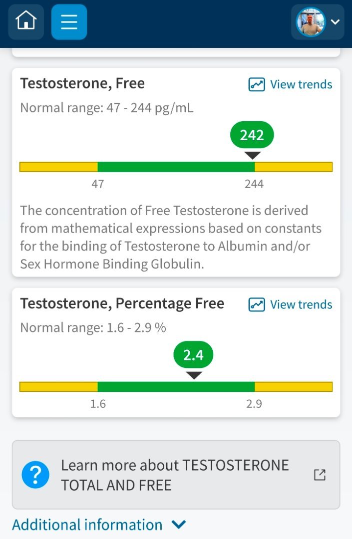Click the 242 result value bubble
Image resolution: width=352 pixels, height=539 pixels.
point(252,135)
